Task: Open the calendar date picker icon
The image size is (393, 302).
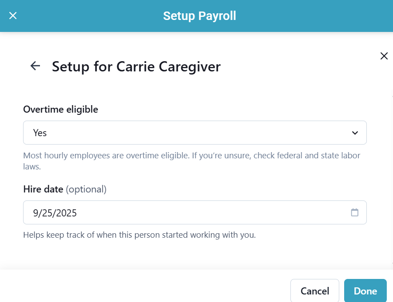Action: (354, 212)
